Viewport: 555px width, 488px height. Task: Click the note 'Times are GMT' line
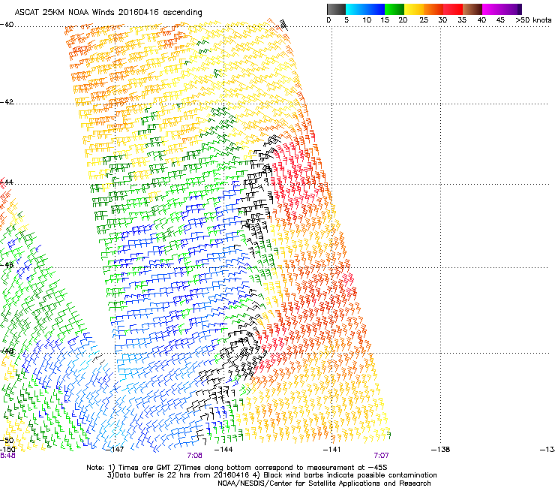(237, 468)
